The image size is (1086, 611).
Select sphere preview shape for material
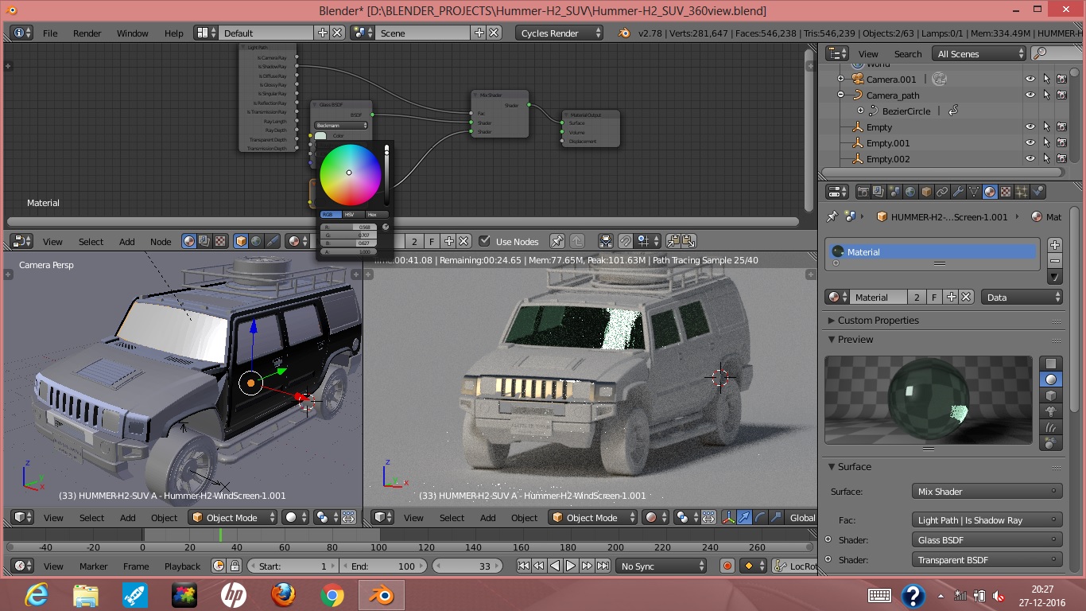[x=1051, y=379]
